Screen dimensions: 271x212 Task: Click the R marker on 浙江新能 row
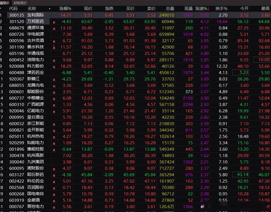54,125
